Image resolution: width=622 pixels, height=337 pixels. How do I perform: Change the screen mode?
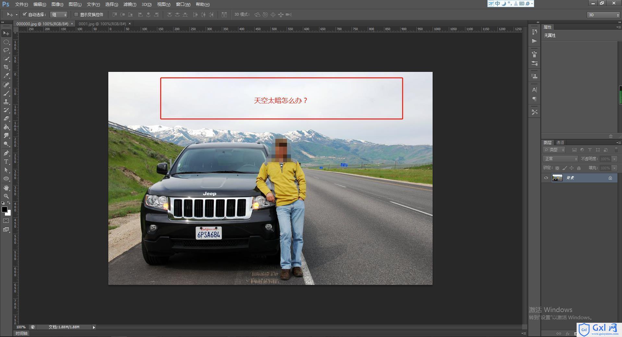pyautogui.click(x=6, y=230)
